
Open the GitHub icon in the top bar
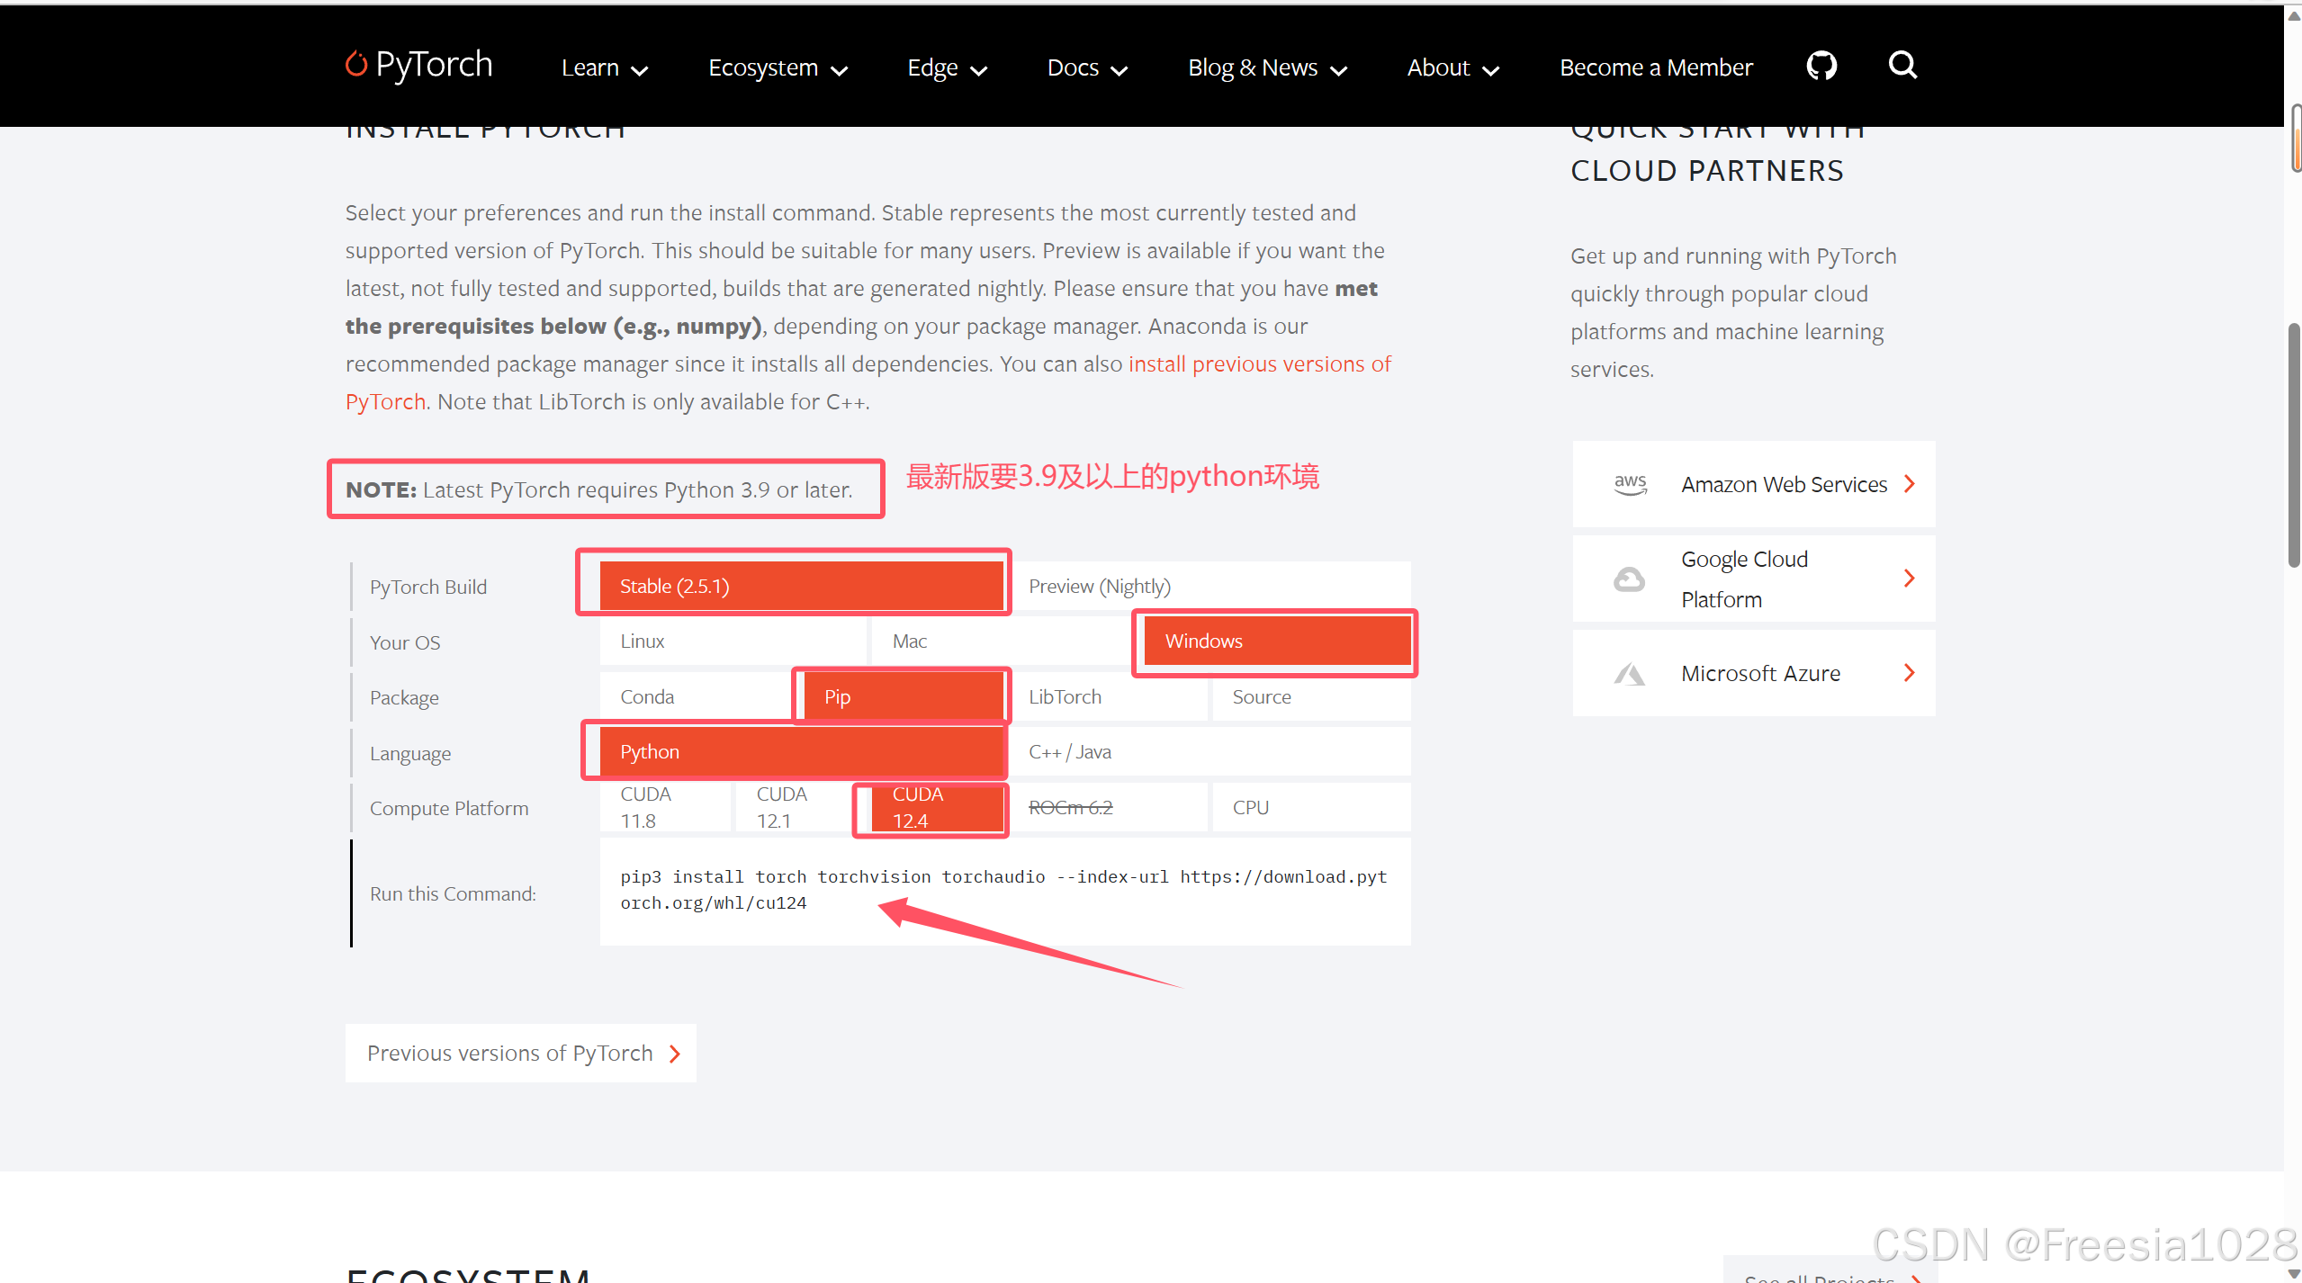pos(1821,65)
